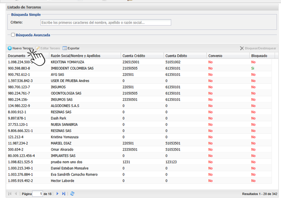Click the Exportar table icon
Viewport: 281px width, 200px height.
click(65, 48)
